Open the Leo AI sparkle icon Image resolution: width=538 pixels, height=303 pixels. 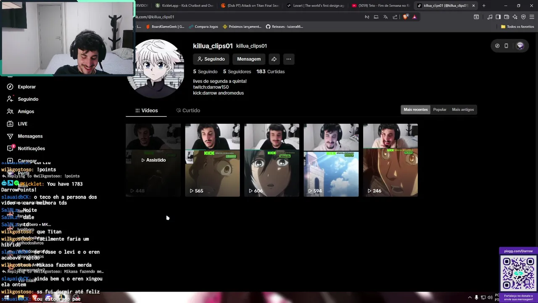[515, 17]
